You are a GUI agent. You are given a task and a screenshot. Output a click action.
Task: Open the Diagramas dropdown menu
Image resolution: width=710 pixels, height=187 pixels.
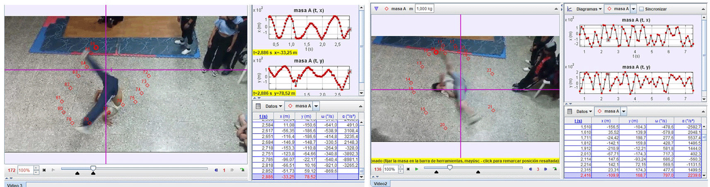point(589,9)
